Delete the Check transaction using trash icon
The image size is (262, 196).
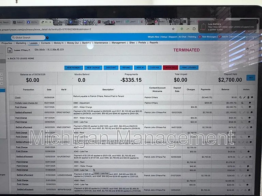tap(248, 97)
